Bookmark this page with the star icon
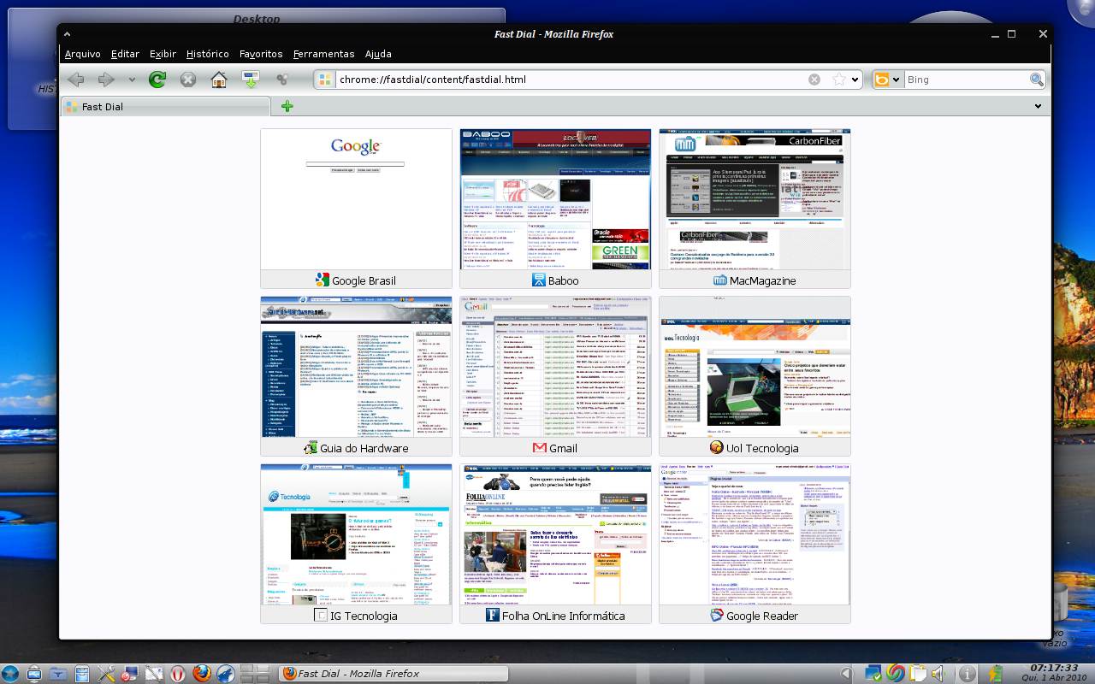Image resolution: width=1095 pixels, height=684 pixels. tap(839, 80)
